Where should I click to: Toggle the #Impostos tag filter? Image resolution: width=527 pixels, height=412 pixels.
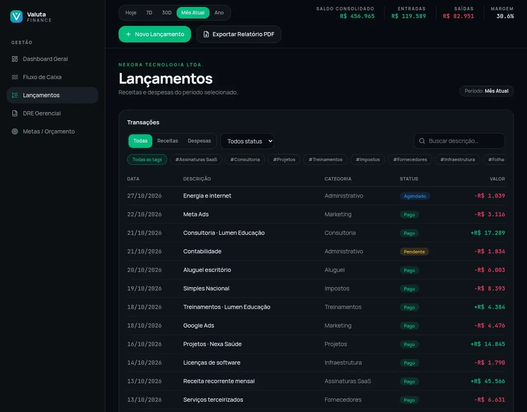(x=368, y=159)
